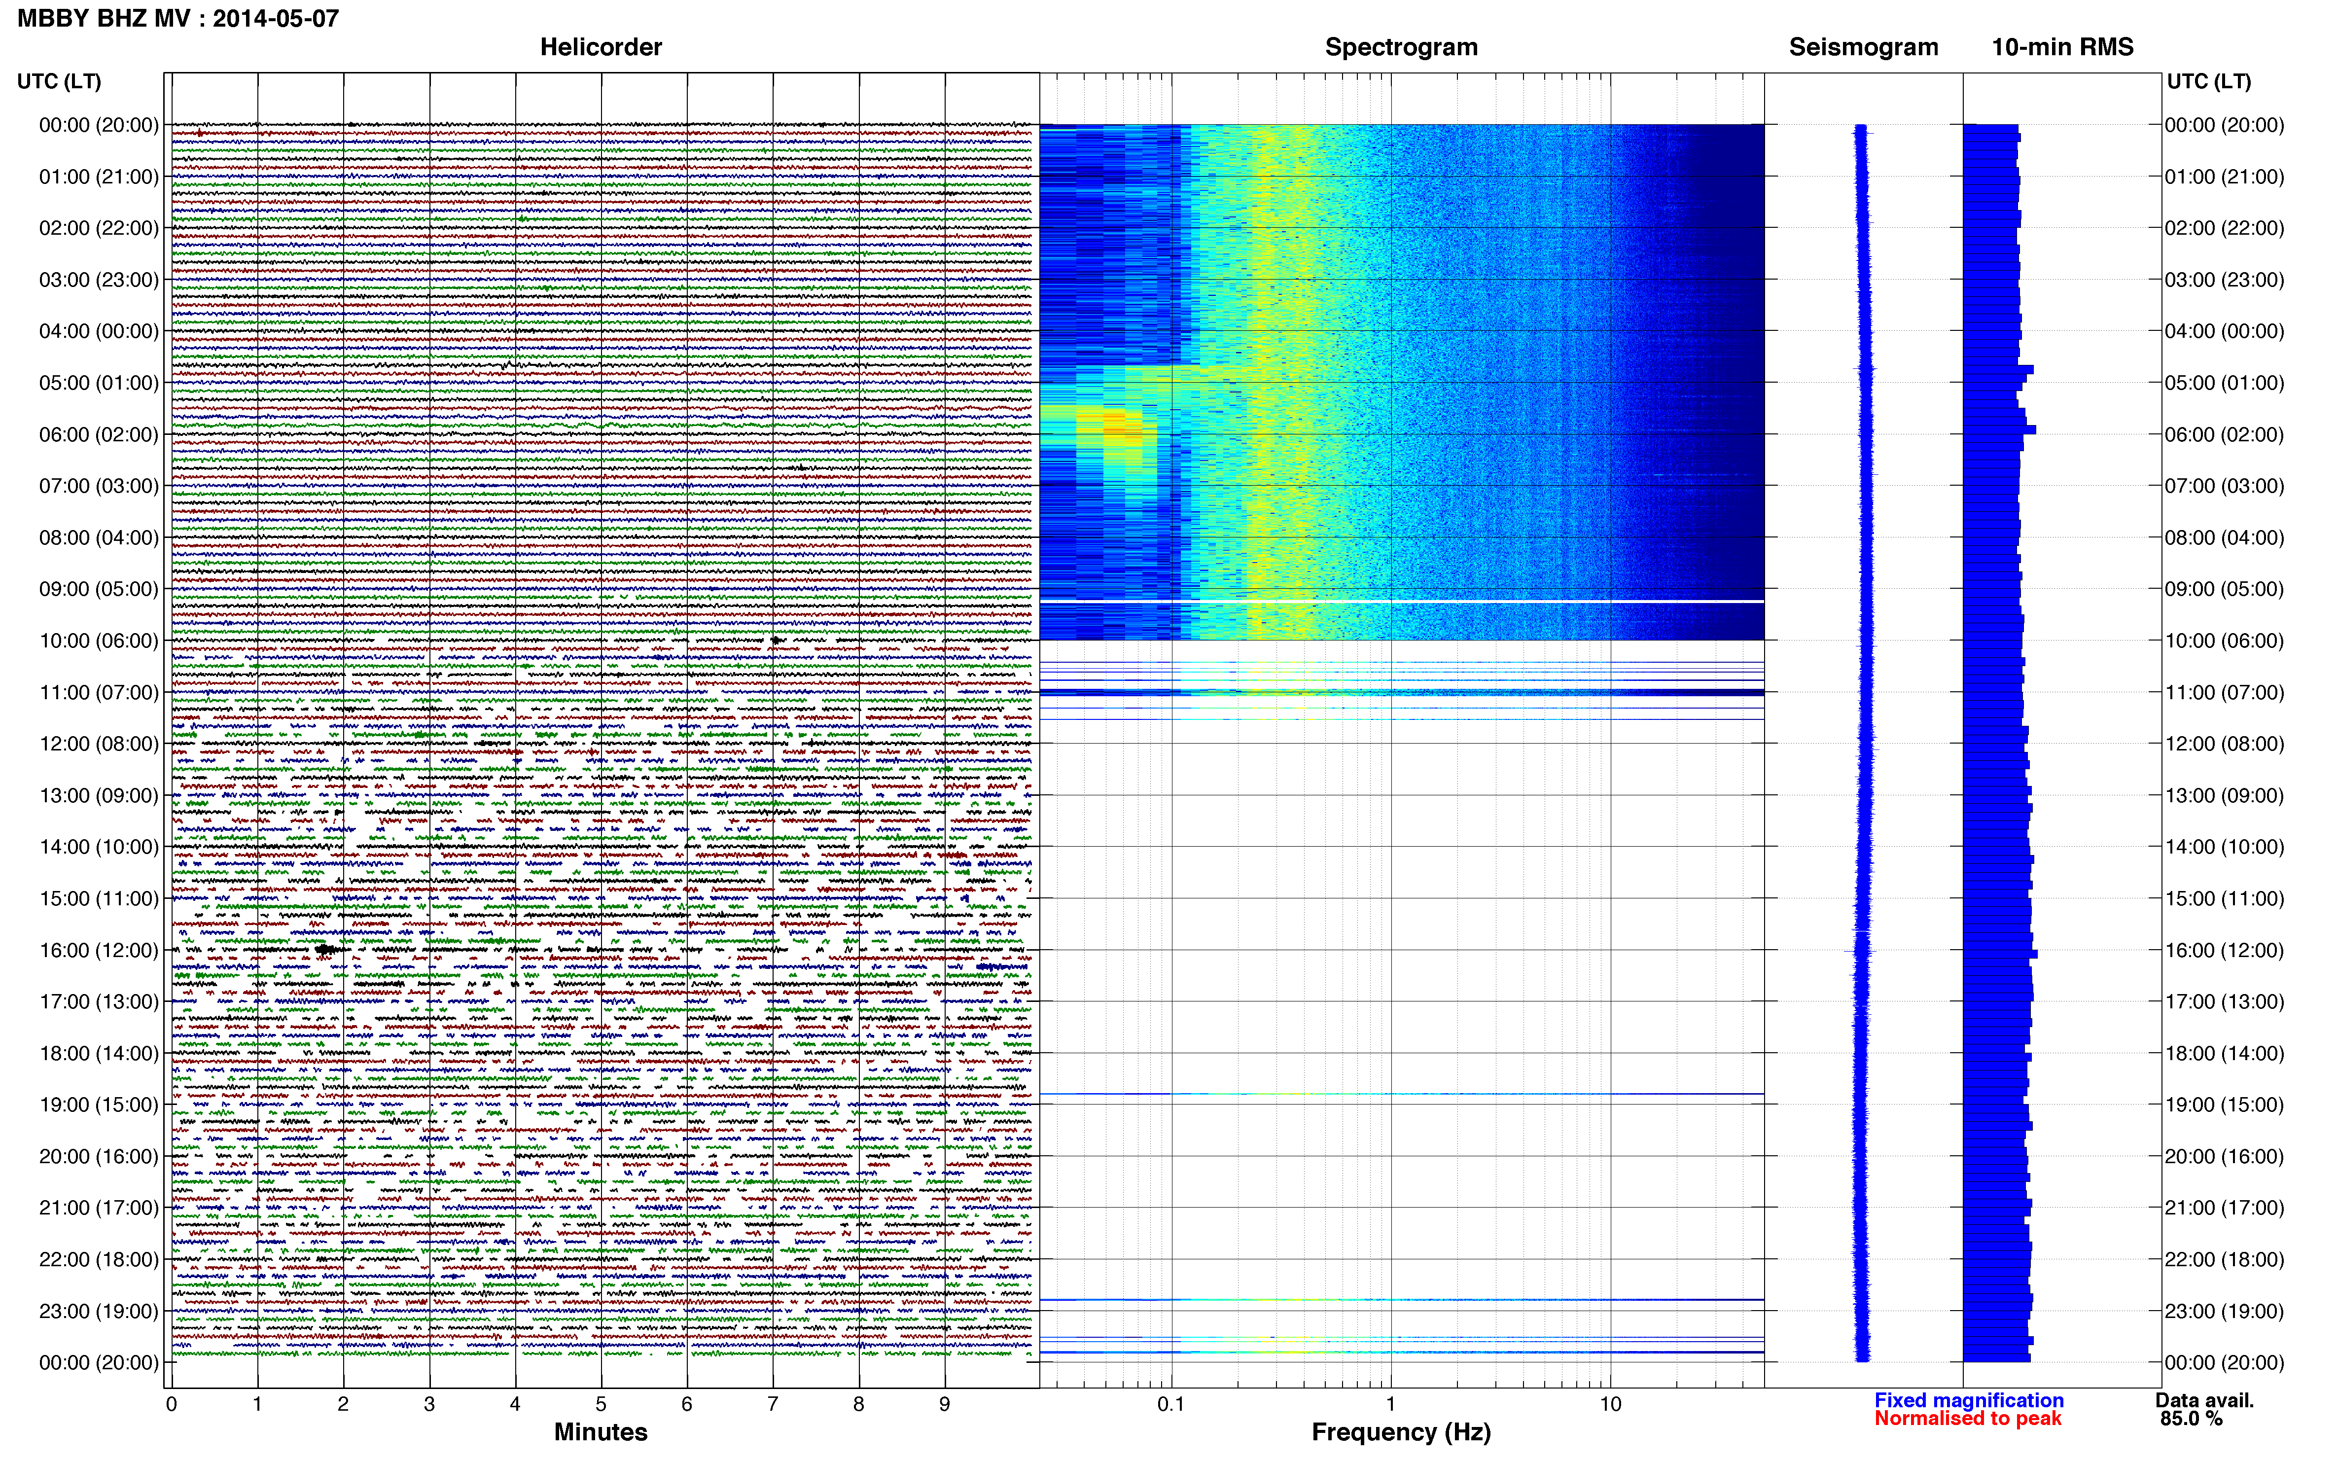Click right-side time label '23:00 (19:00)'
This screenshot has width=2337, height=1461.
tap(2224, 1311)
